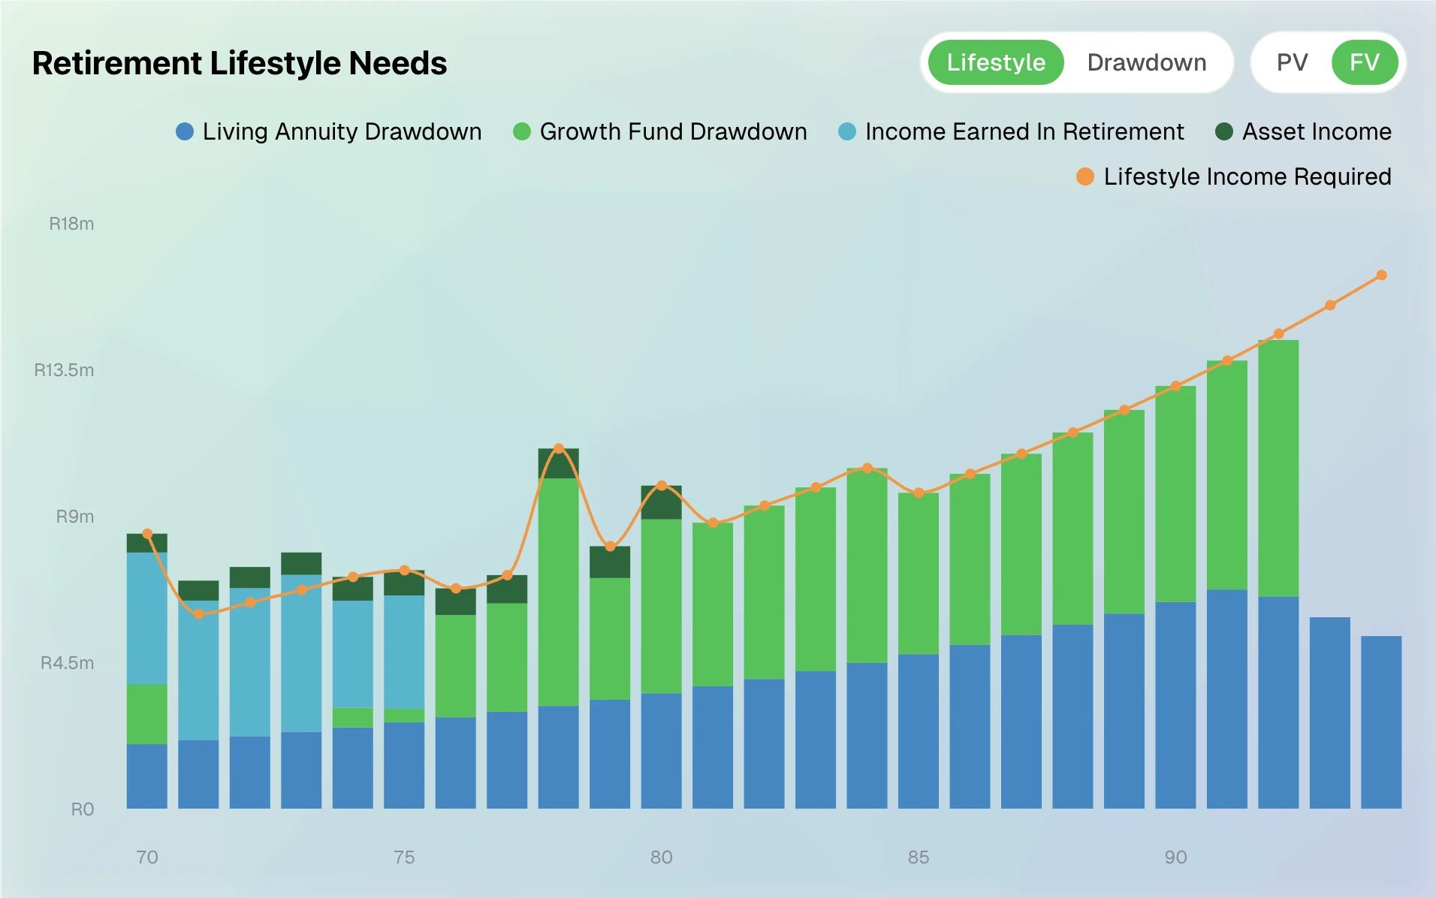Image resolution: width=1436 pixels, height=898 pixels.
Task: Click the teal Income Earned legend dot
Action: click(847, 131)
